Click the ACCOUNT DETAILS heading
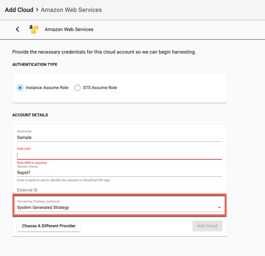This screenshot has height=256, width=265. coord(30,115)
